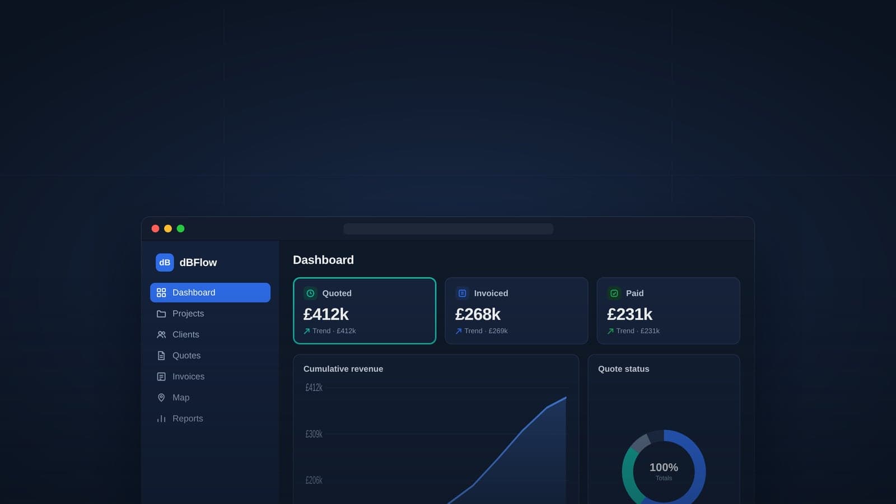The height and width of the screenshot is (504, 896).
Task: Click the teal segment of Quote status donut
Action: 628,476
